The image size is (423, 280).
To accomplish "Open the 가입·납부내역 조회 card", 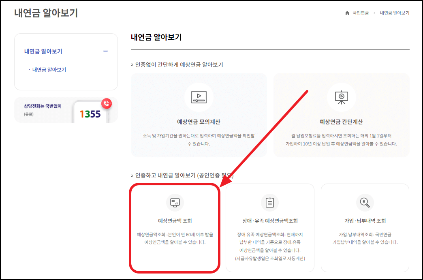I will pos(365,228).
